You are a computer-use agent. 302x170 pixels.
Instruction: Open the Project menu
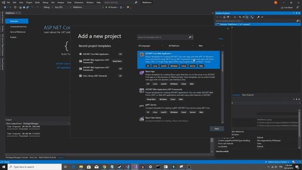pos(29,2)
